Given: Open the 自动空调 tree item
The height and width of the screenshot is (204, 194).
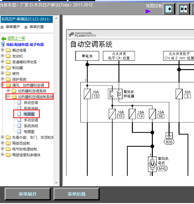Looking at the screenshot, I should [31, 103].
